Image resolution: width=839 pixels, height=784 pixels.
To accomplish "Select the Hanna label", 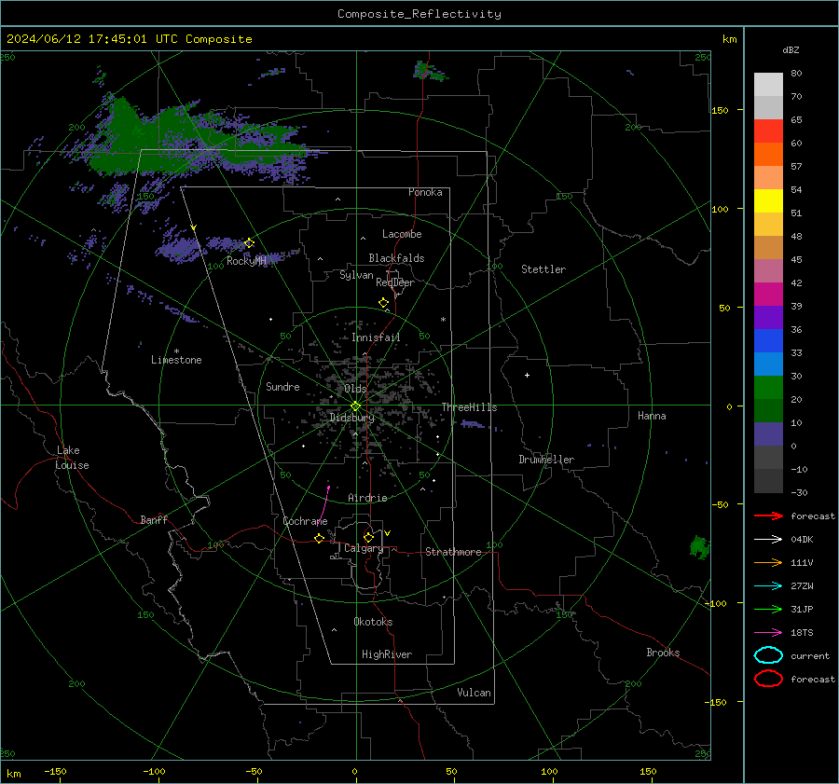I will 652,416.
